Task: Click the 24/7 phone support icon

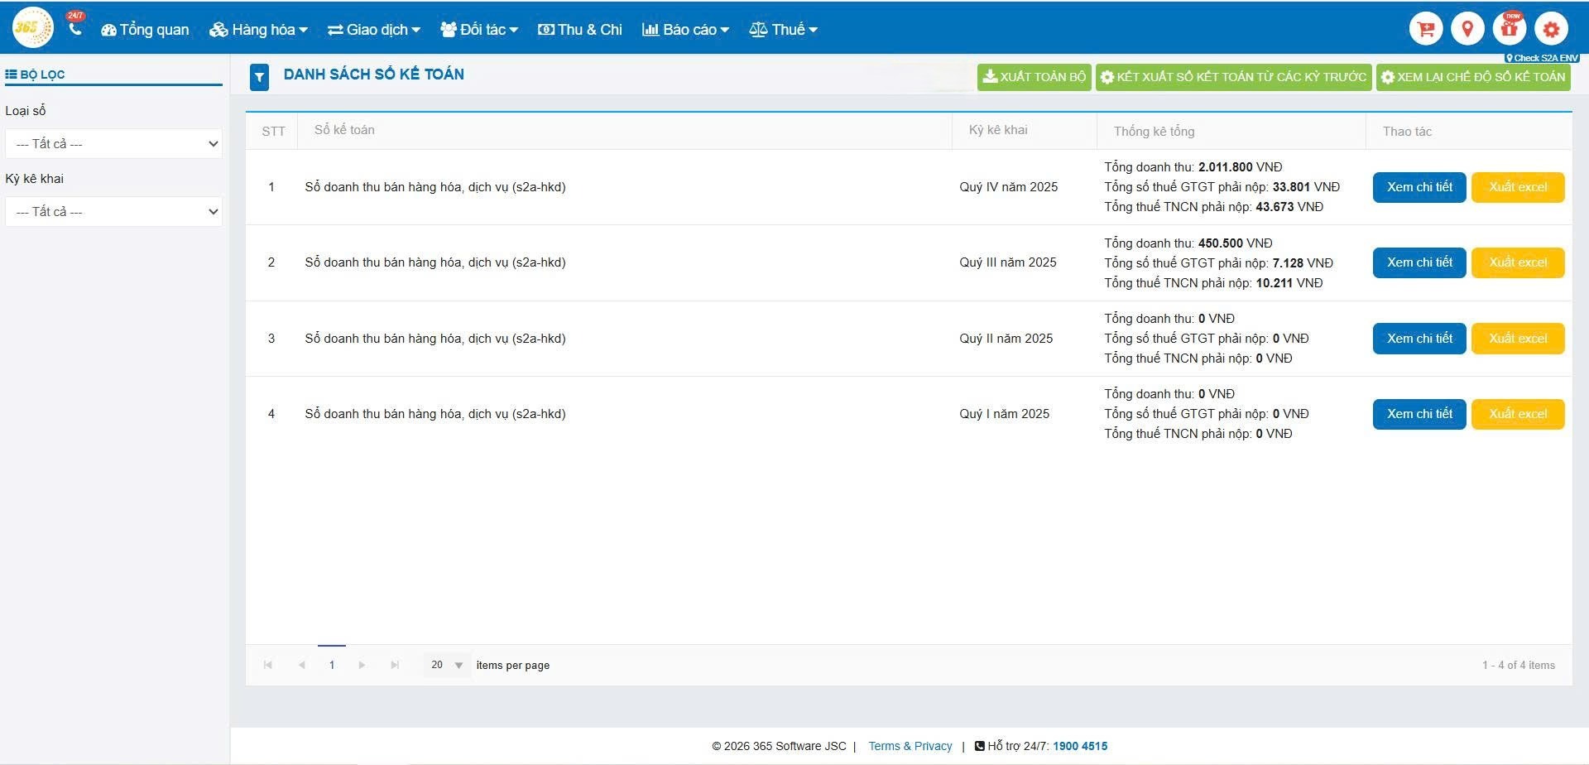Action: (x=75, y=29)
